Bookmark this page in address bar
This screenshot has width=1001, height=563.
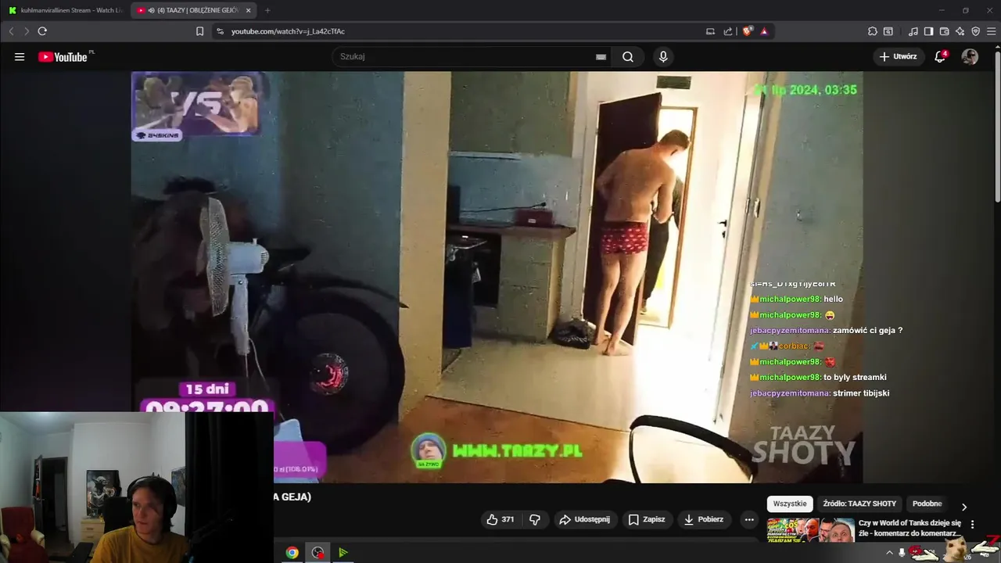click(199, 31)
